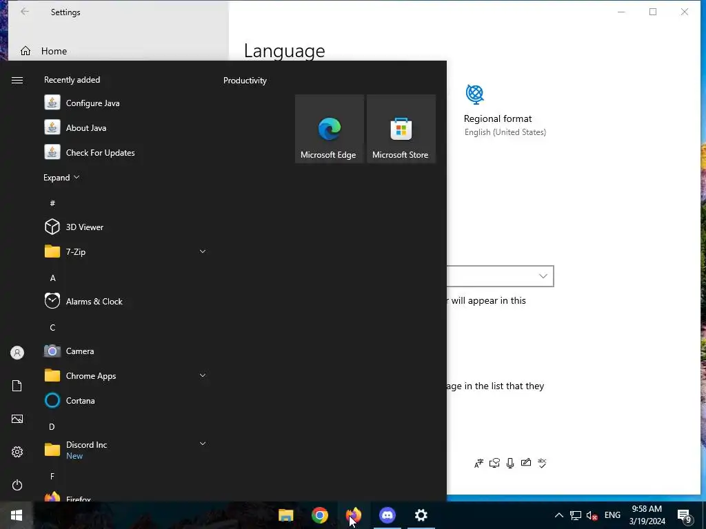Open Regional format in Settings
The height and width of the screenshot is (529, 706).
[505, 111]
